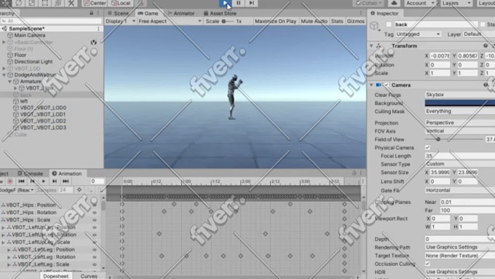495x279 pixels.
Task: Collapse the Armature node
Action: click(9, 82)
